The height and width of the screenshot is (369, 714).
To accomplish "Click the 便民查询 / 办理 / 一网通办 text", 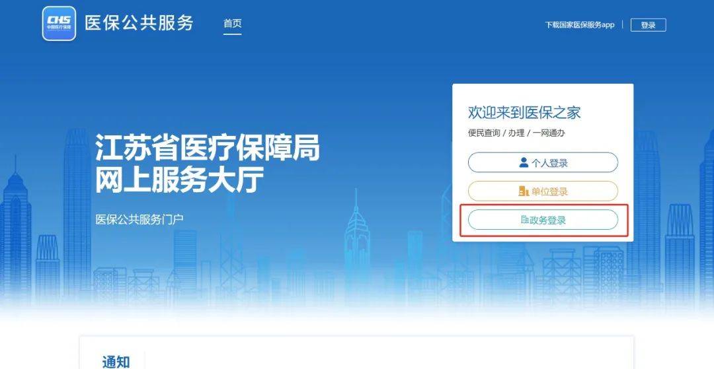I will click(516, 133).
